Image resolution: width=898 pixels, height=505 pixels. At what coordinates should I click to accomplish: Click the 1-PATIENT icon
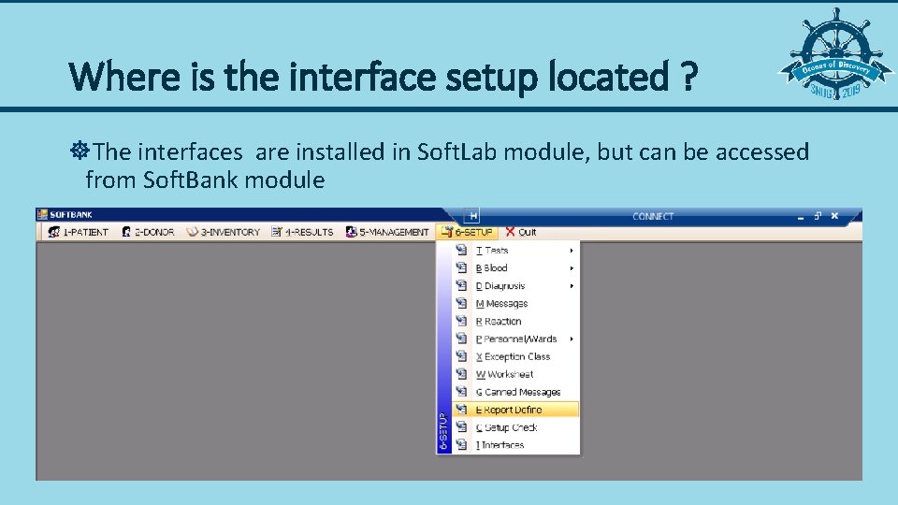pos(54,232)
